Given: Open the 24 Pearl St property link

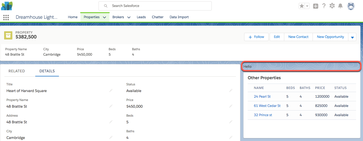Looking at the screenshot, I should [x=262, y=97].
